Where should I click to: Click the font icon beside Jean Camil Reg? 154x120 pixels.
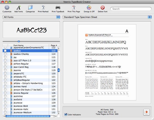point(11,67)
